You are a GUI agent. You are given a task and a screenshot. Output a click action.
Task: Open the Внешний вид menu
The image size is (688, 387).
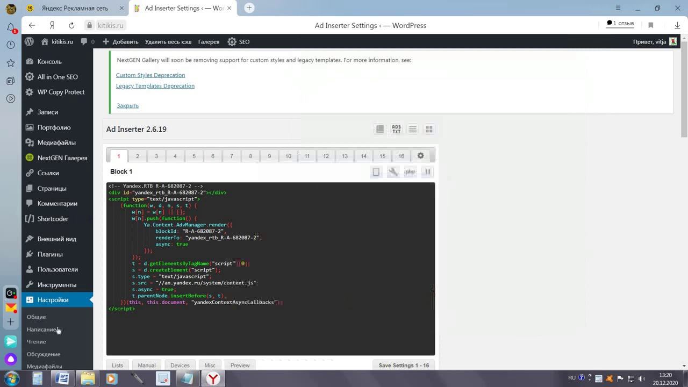coord(58,239)
